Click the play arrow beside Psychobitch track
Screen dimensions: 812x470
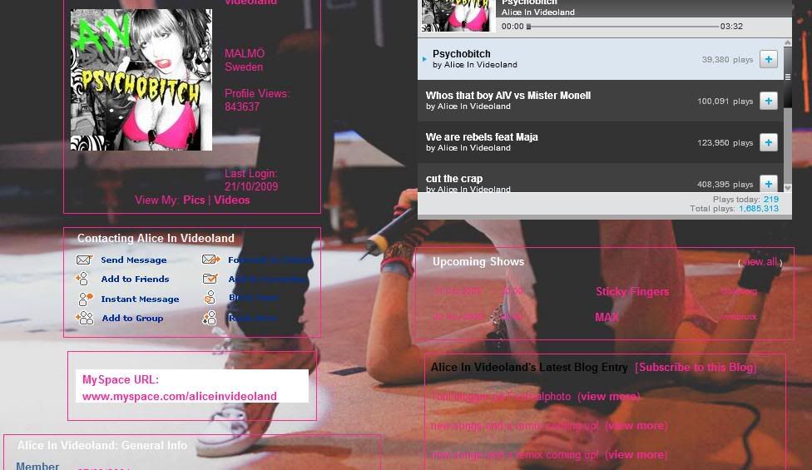coord(424,59)
